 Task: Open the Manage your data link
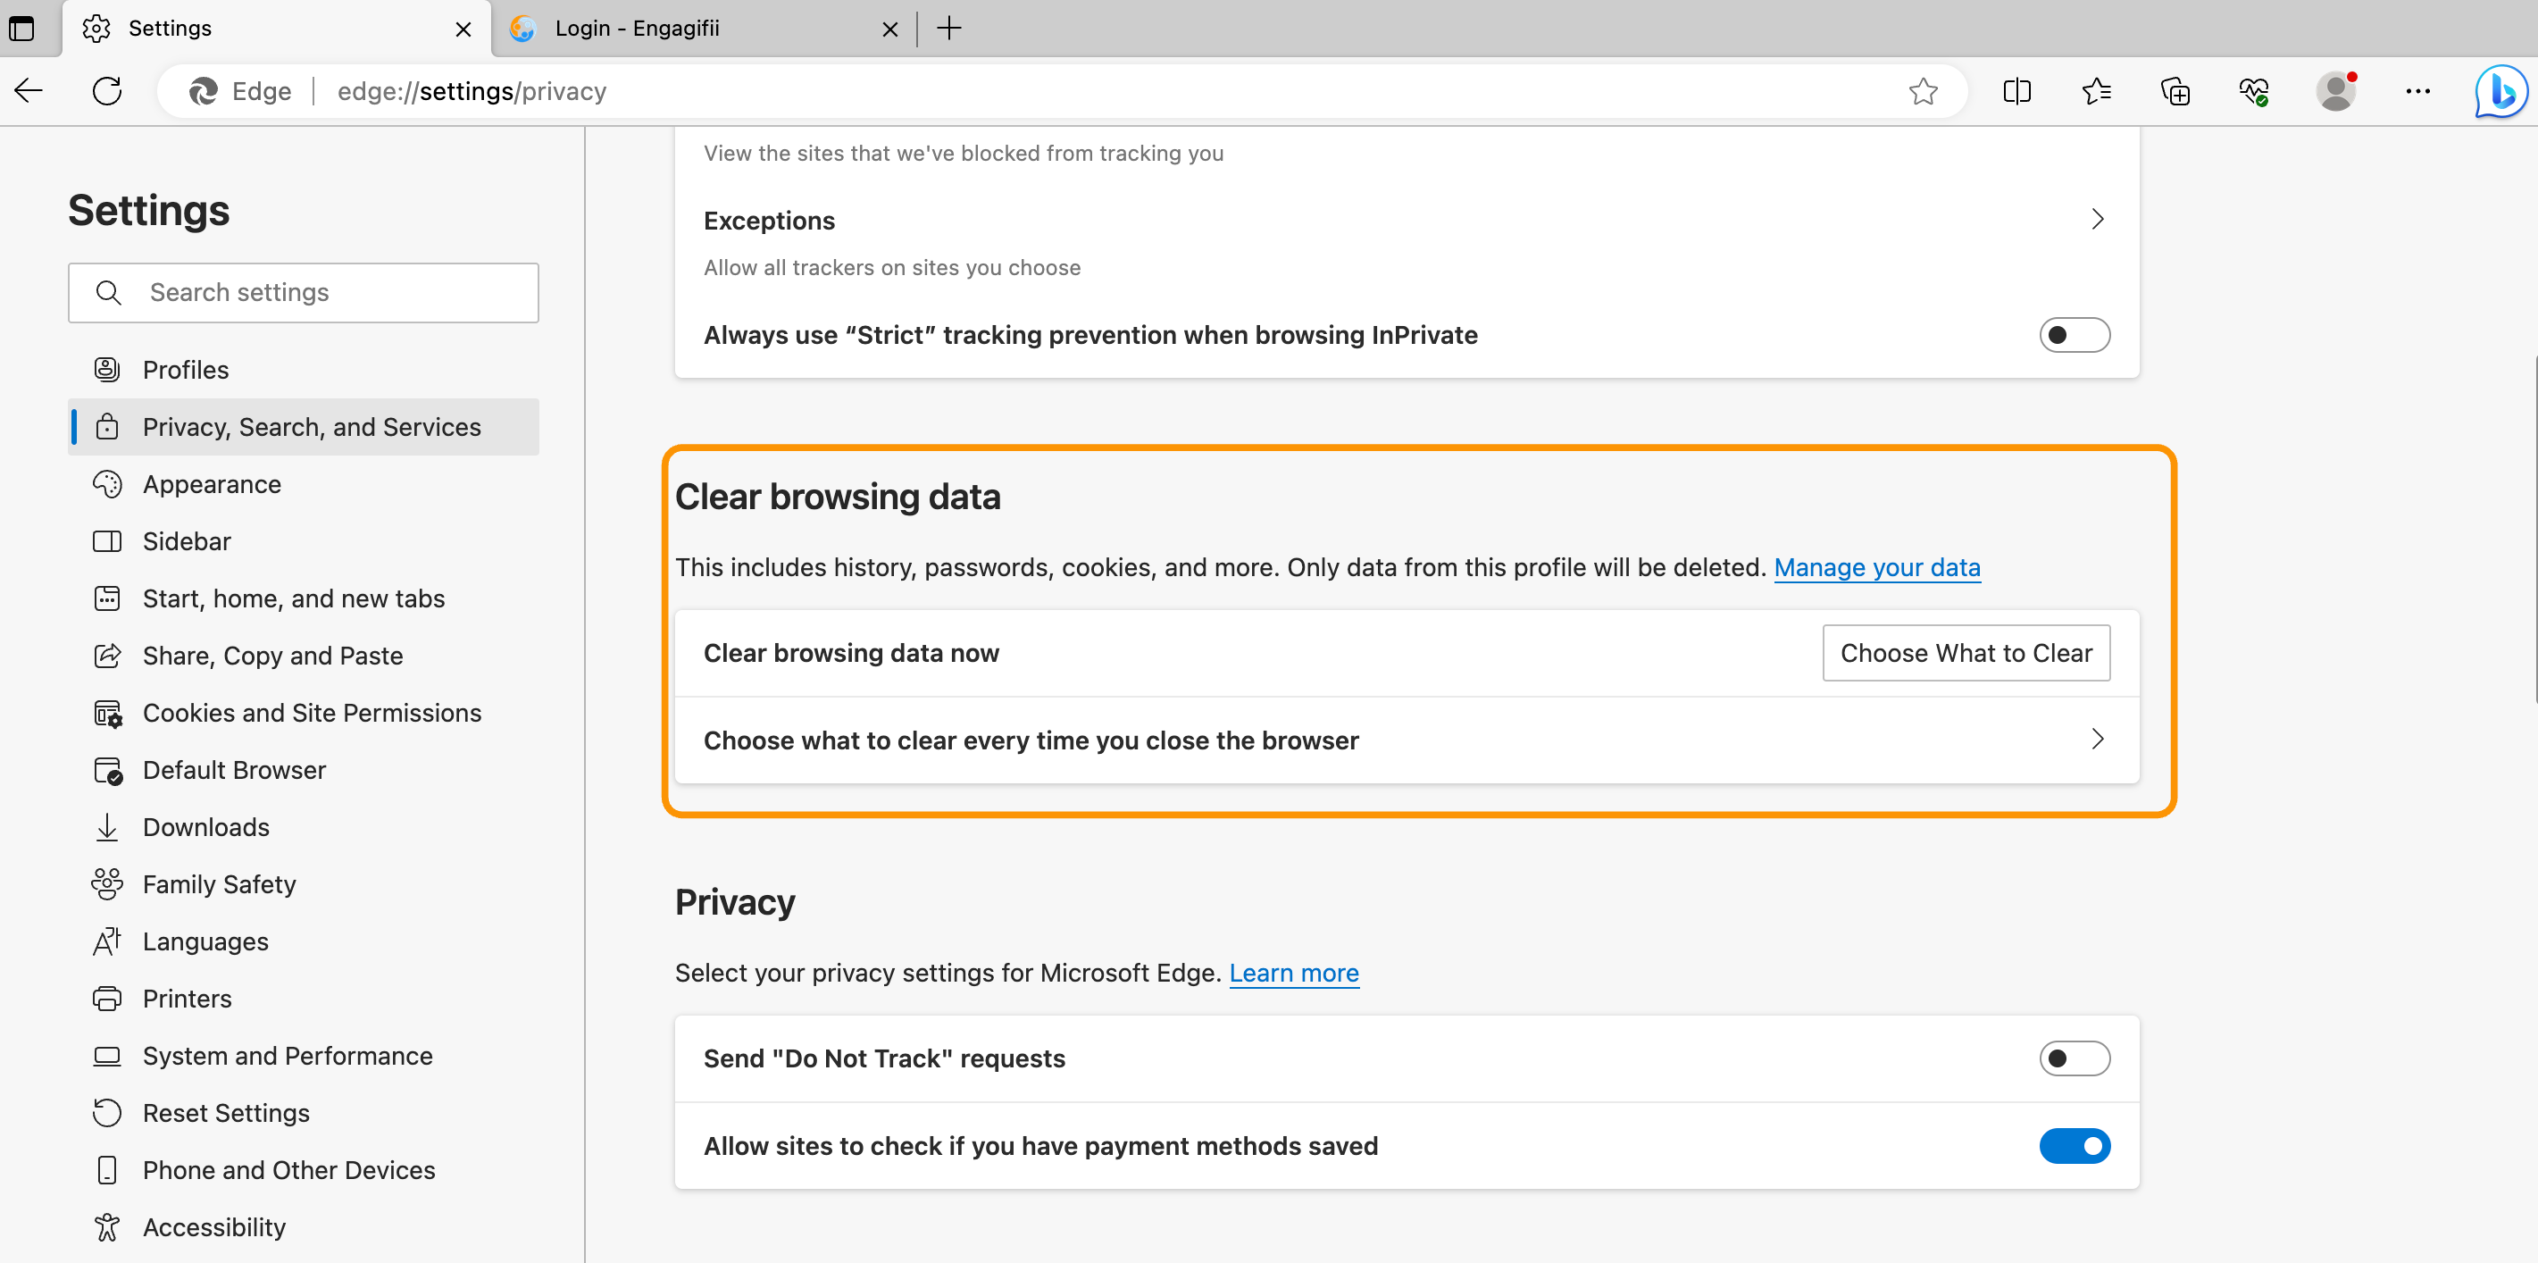1877,567
